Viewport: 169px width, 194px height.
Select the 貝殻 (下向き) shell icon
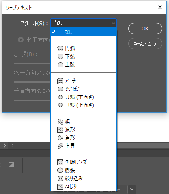(60, 97)
